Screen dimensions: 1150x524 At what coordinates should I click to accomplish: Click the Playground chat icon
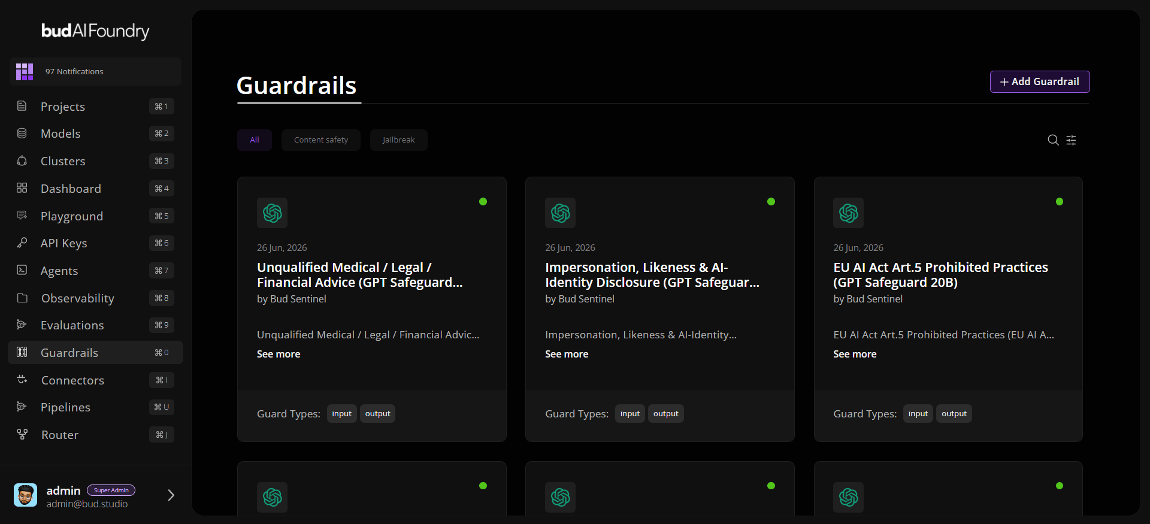click(x=22, y=216)
